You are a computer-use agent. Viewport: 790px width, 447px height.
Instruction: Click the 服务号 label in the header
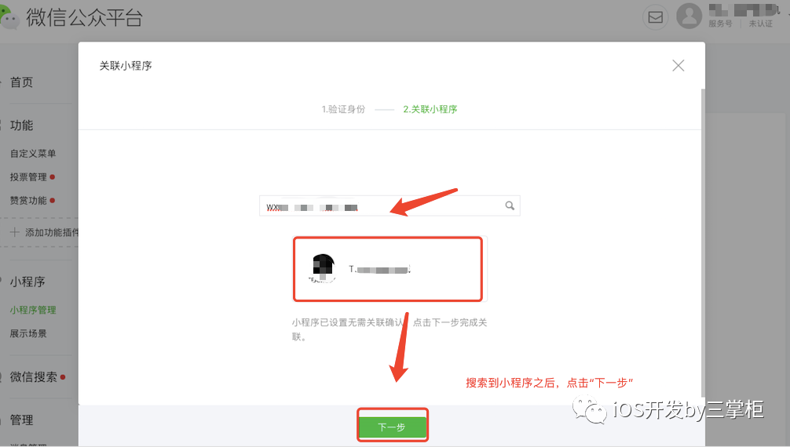click(x=720, y=24)
